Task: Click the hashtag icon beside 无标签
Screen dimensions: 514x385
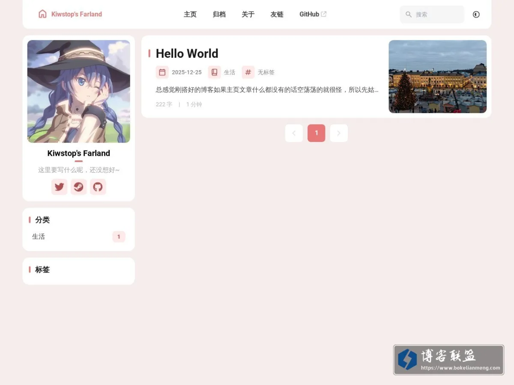Action: [248, 72]
